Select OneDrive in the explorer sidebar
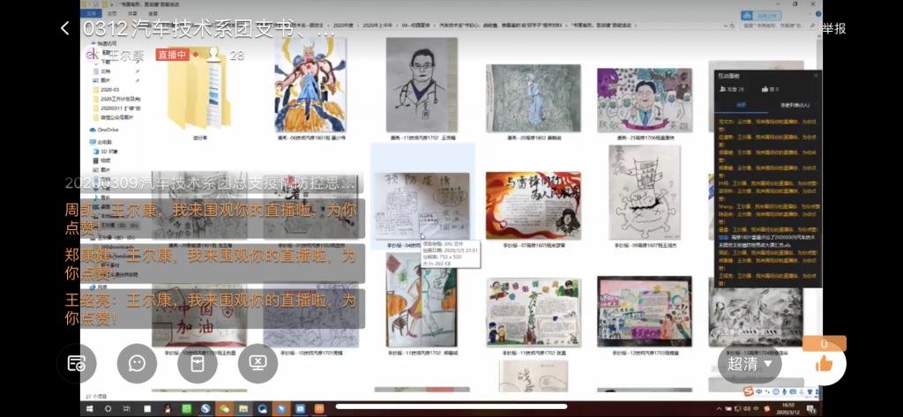This screenshot has height=417, width=903. (108, 130)
